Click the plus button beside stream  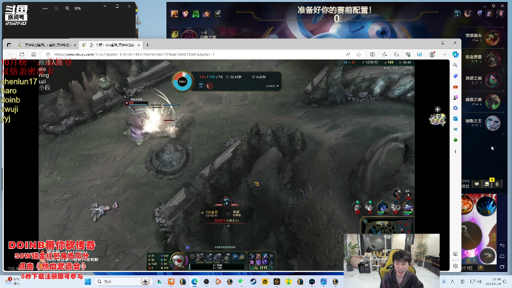coord(438,109)
